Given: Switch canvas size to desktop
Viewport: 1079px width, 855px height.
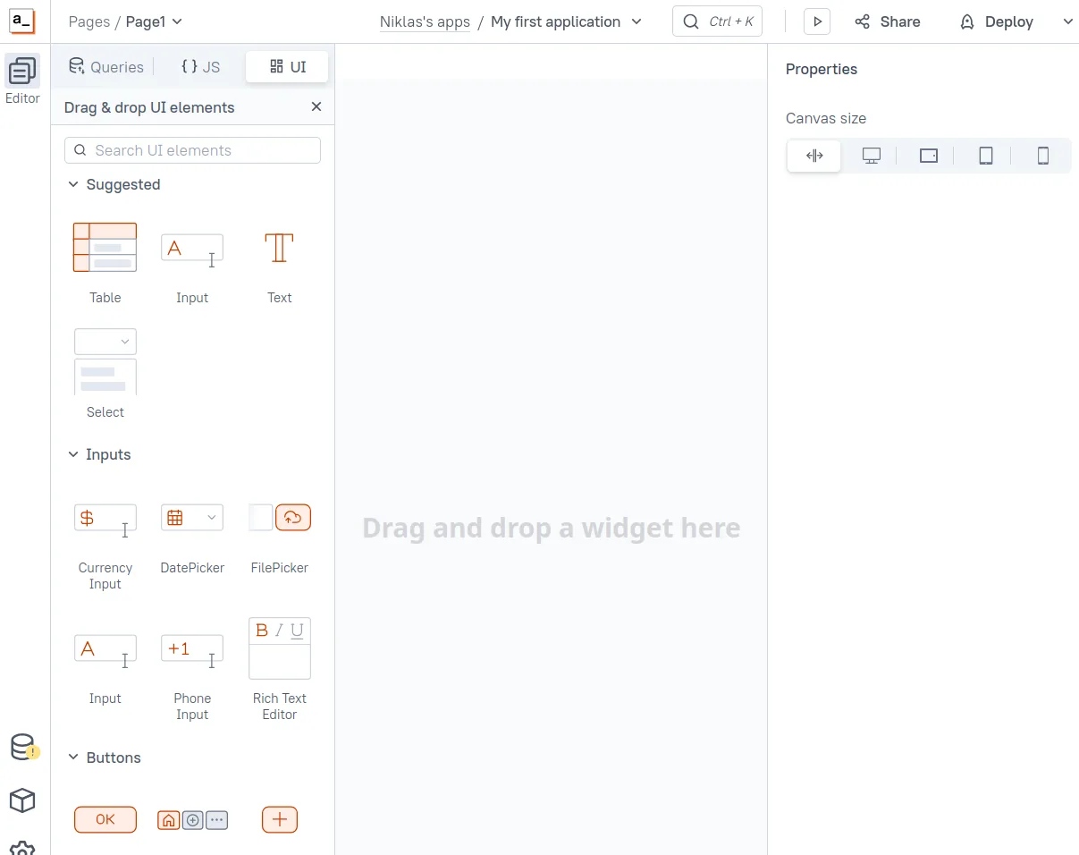Looking at the screenshot, I should 871,156.
